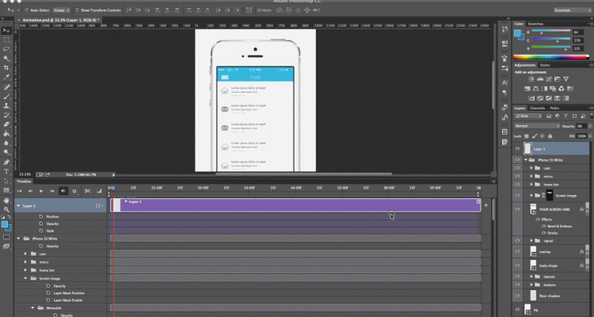This screenshot has width=594, height=317.
Task: Hide the iPhone 5S White group
Action: pyautogui.click(x=517, y=160)
